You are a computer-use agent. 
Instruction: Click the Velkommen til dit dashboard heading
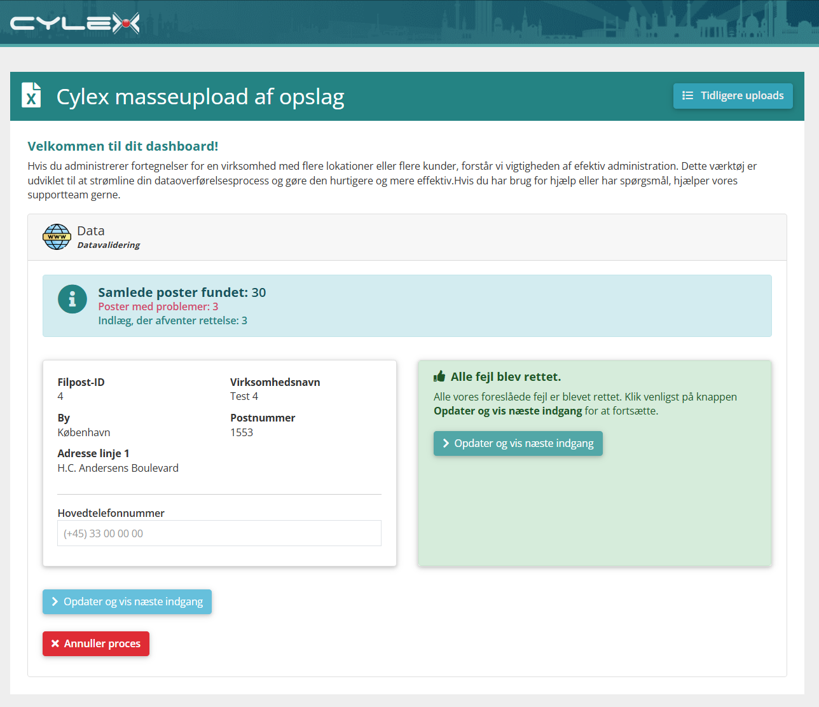point(123,146)
